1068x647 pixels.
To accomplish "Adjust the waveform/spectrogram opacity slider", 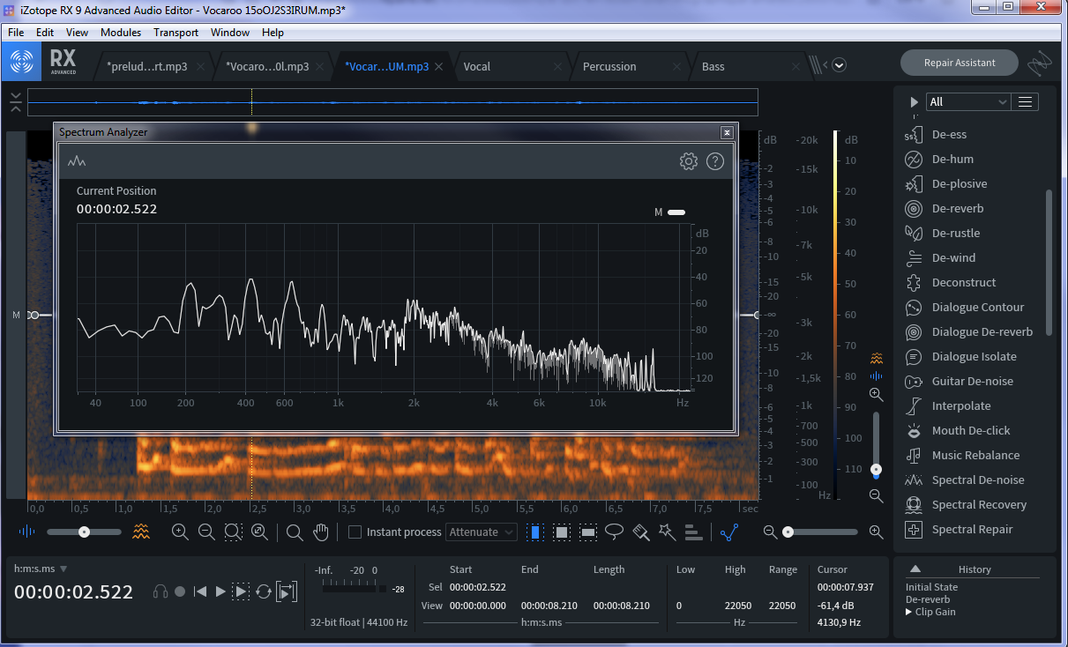I will point(84,532).
